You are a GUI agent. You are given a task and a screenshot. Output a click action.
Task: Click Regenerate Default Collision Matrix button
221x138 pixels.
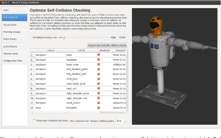(x=107, y=45)
